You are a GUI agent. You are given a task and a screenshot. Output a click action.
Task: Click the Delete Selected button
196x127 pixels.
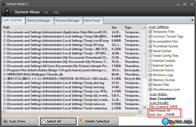[x=98, y=121]
